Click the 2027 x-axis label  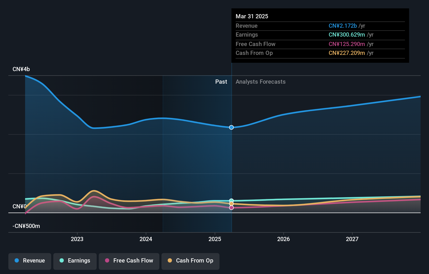click(352, 239)
